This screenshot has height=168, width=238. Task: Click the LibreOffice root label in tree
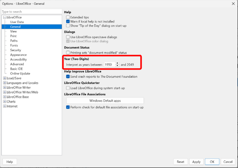click(x=14, y=17)
